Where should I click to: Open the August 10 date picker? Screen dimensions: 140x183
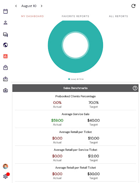click(29, 6)
